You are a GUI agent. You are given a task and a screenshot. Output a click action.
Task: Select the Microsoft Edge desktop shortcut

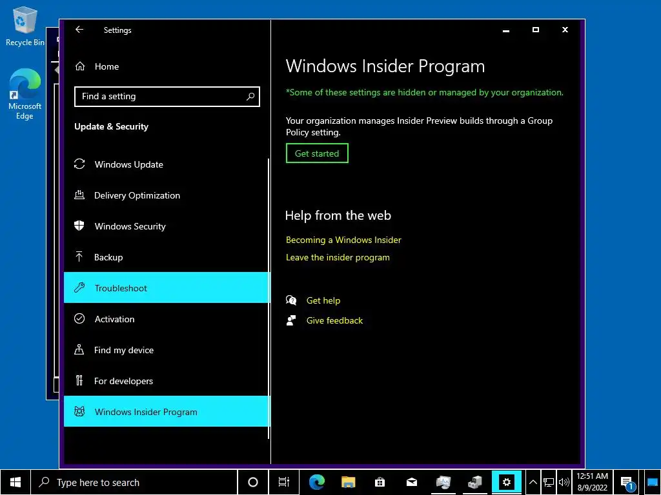[25, 94]
